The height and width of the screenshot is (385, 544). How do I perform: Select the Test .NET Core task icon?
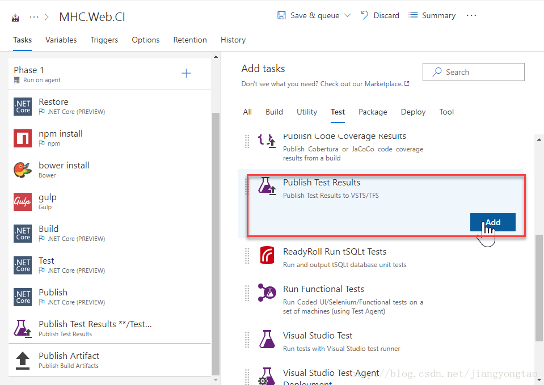(x=23, y=265)
